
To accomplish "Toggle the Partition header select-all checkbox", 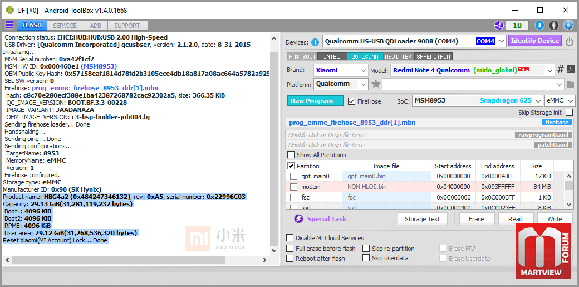I will point(291,166).
